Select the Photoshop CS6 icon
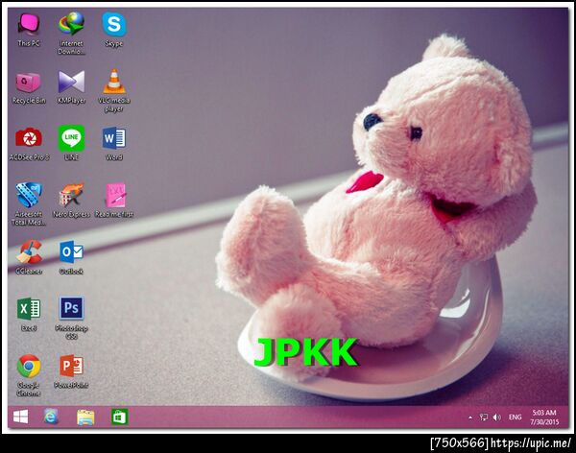The image size is (576, 453). pyautogui.click(x=71, y=319)
